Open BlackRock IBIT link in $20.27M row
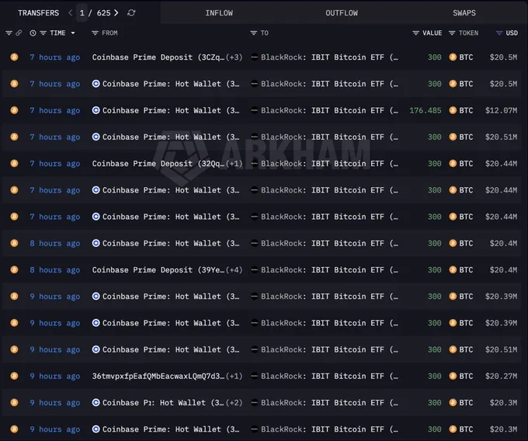This screenshot has width=528, height=441. click(329, 376)
